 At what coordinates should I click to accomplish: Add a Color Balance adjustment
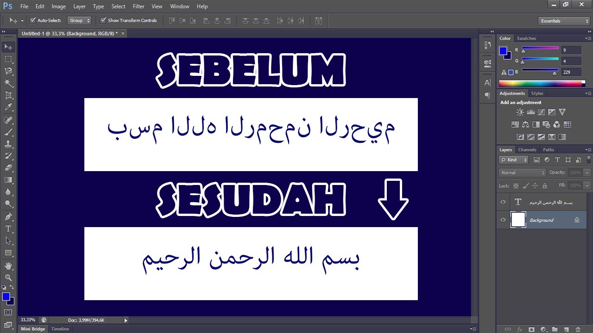point(525,124)
